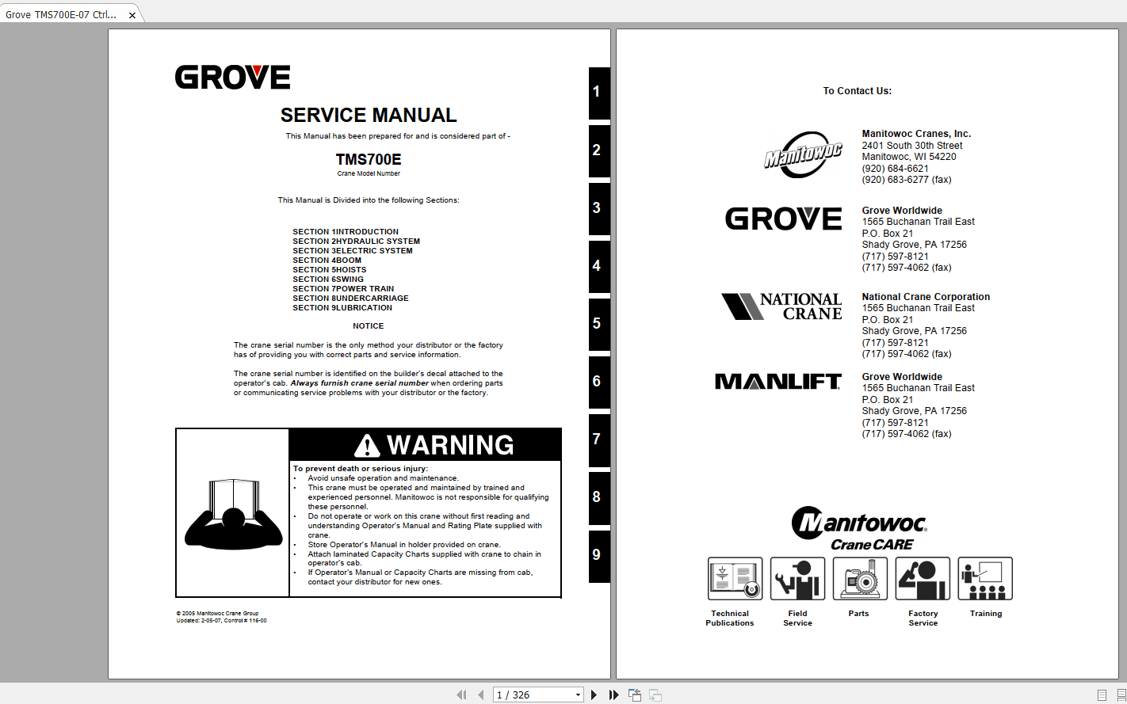
Task: Click the Field Service wrench icon
Action: pyautogui.click(x=797, y=578)
